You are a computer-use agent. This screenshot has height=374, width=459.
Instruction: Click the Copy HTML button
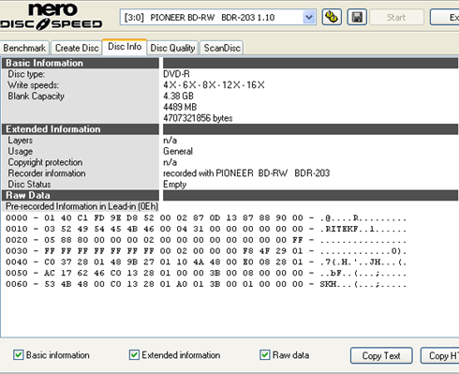point(439,355)
